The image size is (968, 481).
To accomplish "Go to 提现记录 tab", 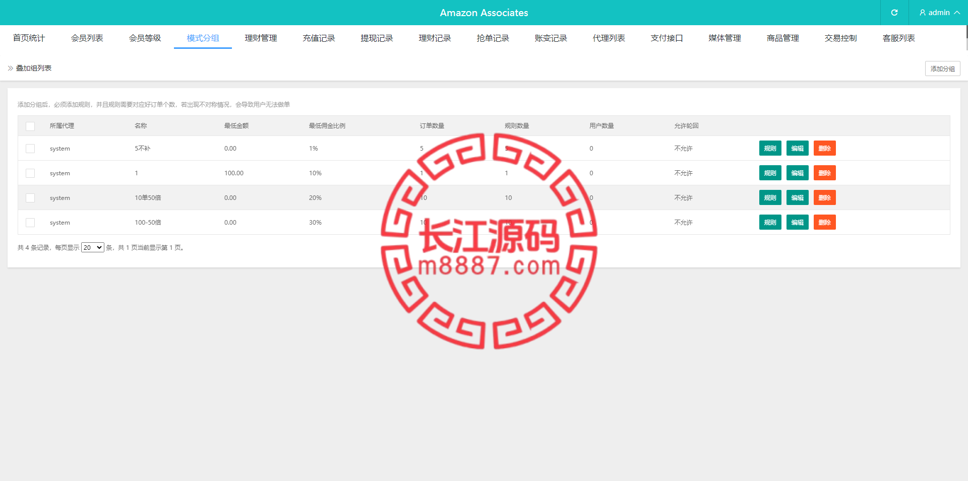I will [377, 38].
